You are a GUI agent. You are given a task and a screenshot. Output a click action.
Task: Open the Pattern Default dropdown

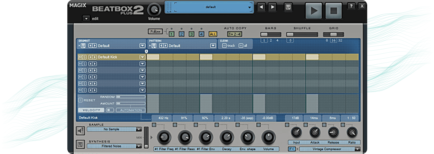point(213,46)
